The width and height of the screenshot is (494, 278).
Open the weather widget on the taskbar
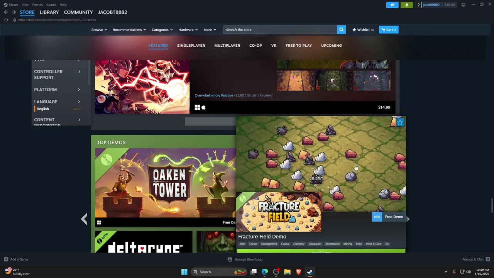[x=17, y=272]
